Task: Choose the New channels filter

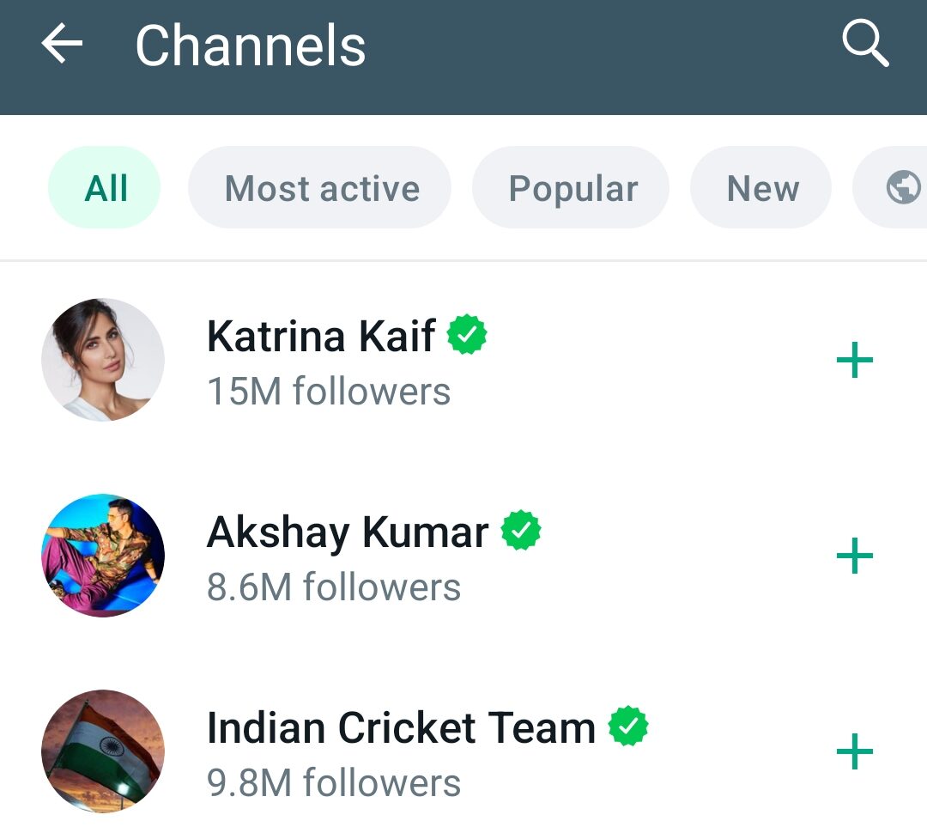Action: (x=762, y=188)
